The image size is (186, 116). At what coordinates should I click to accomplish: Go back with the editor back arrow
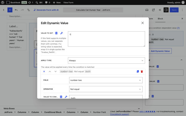coord(4,10)
